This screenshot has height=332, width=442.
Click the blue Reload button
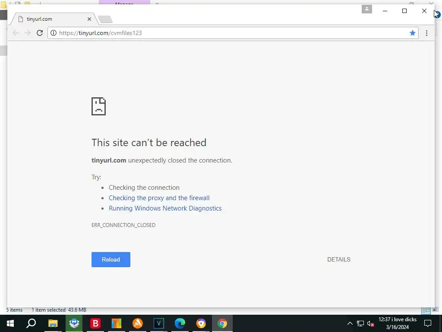111,259
